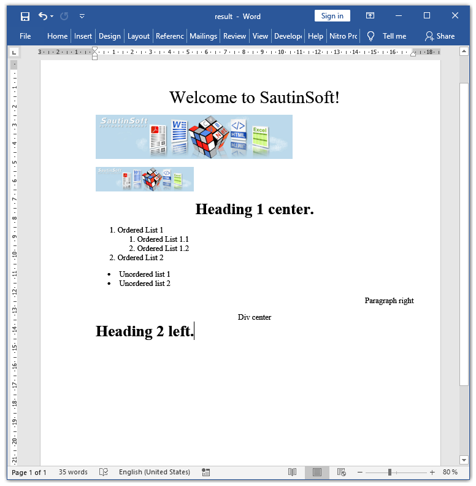Click the macro recording icon in status bar
476x486 pixels.
[x=206, y=472]
